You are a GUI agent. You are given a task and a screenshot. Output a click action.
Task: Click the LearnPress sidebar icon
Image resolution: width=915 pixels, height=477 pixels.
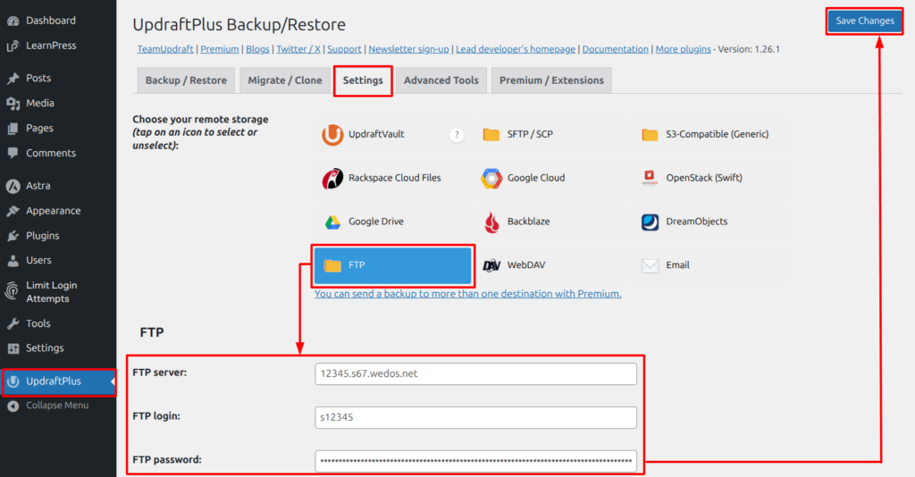[x=13, y=46]
